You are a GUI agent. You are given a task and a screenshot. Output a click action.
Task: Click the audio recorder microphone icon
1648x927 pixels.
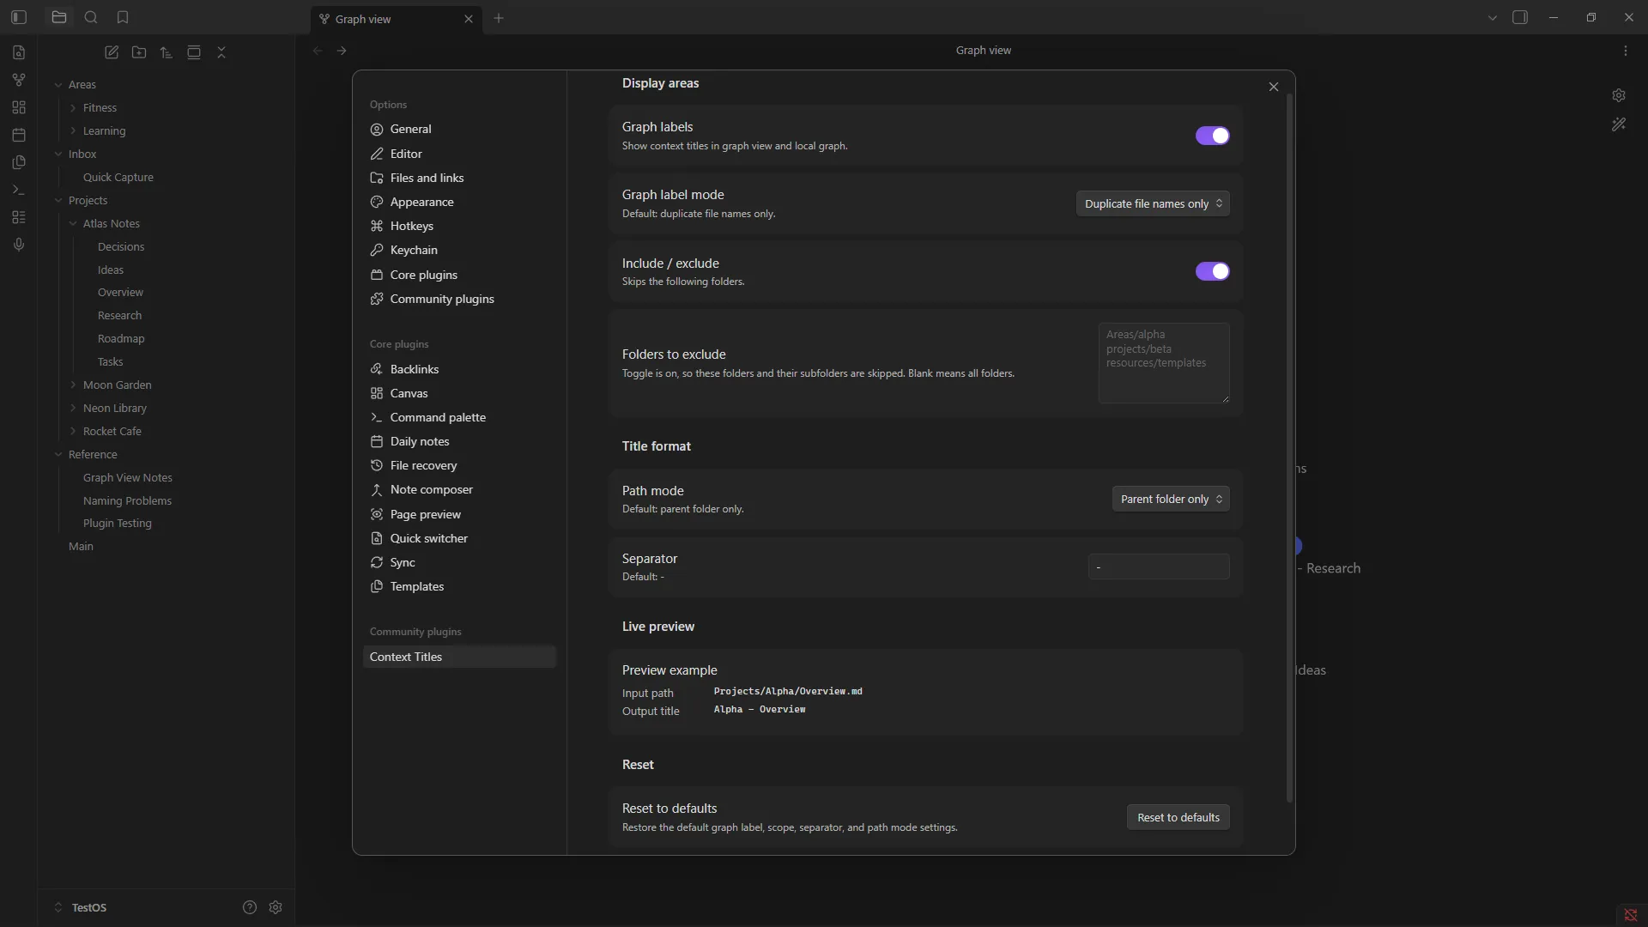click(x=19, y=245)
